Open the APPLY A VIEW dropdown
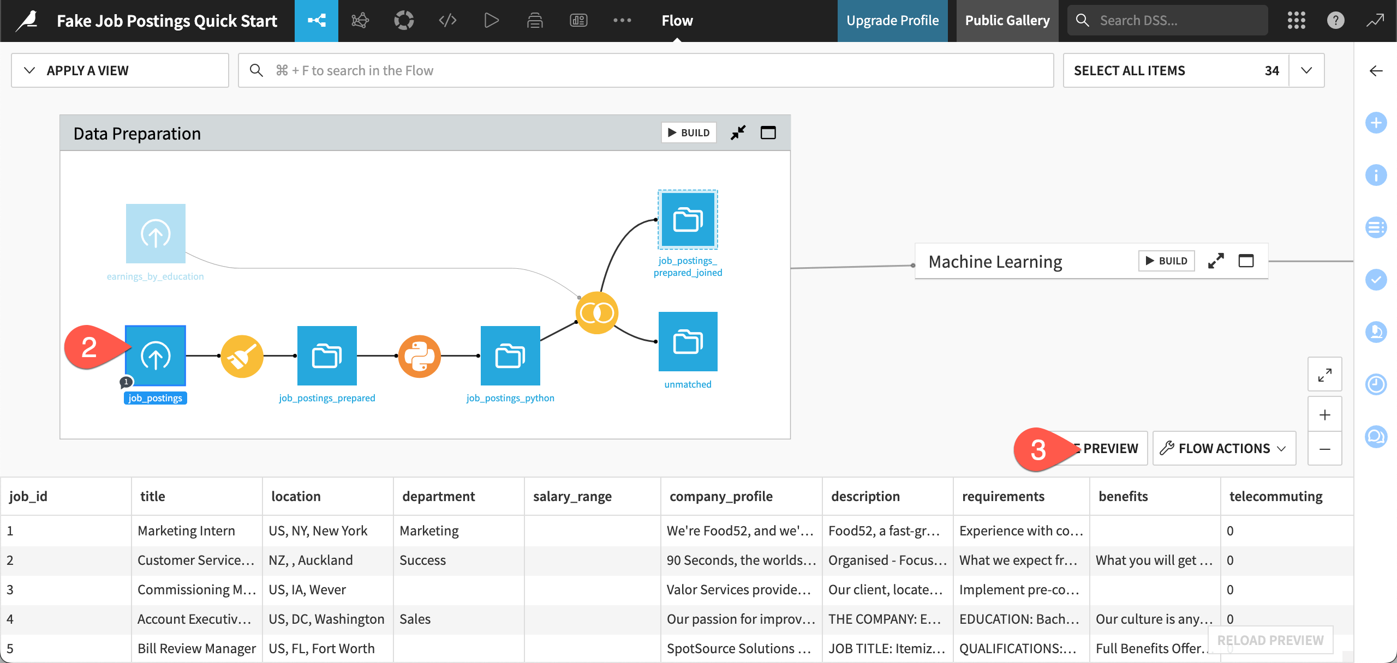The width and height of the screenshot is (1397, 663). (119, 70)
